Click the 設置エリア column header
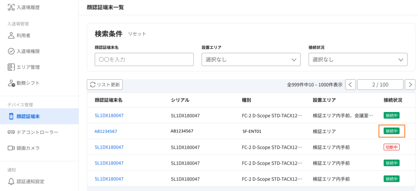Image resolution: width=418 pixels, height=191 pixels. pos(324,100)
